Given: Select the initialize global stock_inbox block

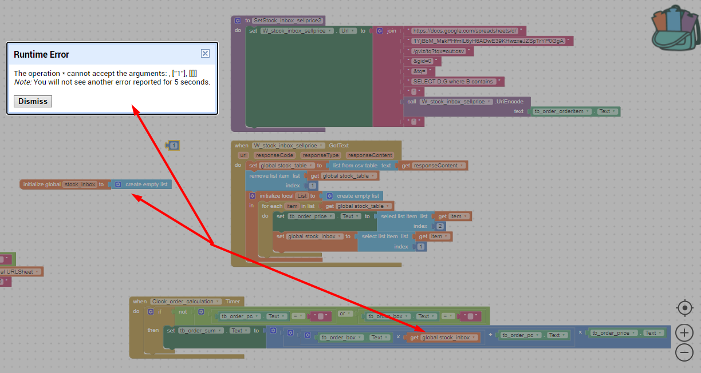Looking at the screenshot, I should pyautogui.click(x=41, y=185).
